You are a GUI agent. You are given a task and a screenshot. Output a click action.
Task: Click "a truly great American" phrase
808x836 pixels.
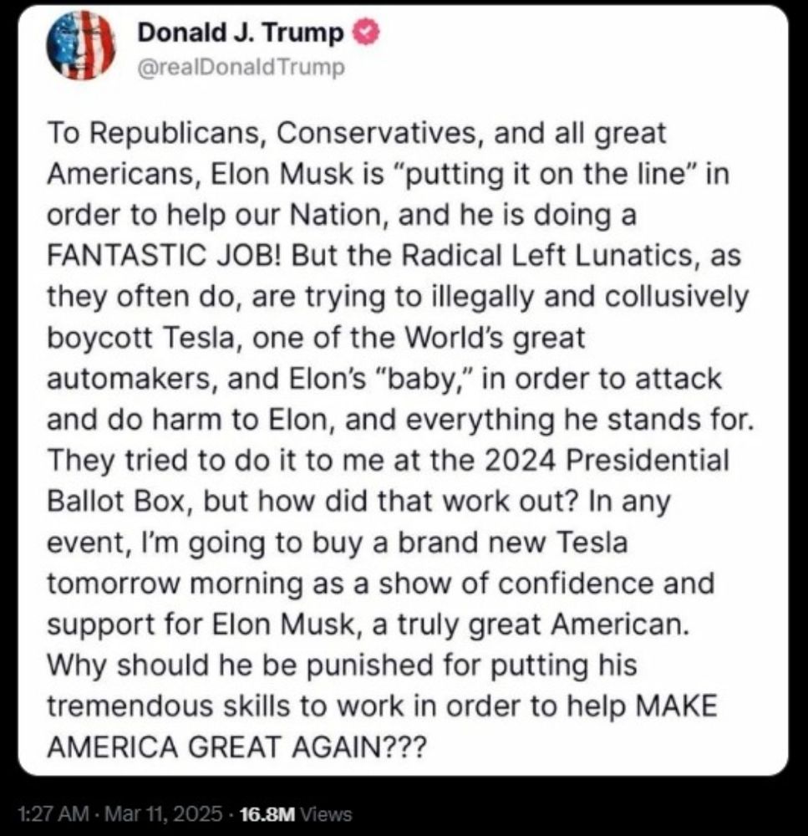click(527, 624)
